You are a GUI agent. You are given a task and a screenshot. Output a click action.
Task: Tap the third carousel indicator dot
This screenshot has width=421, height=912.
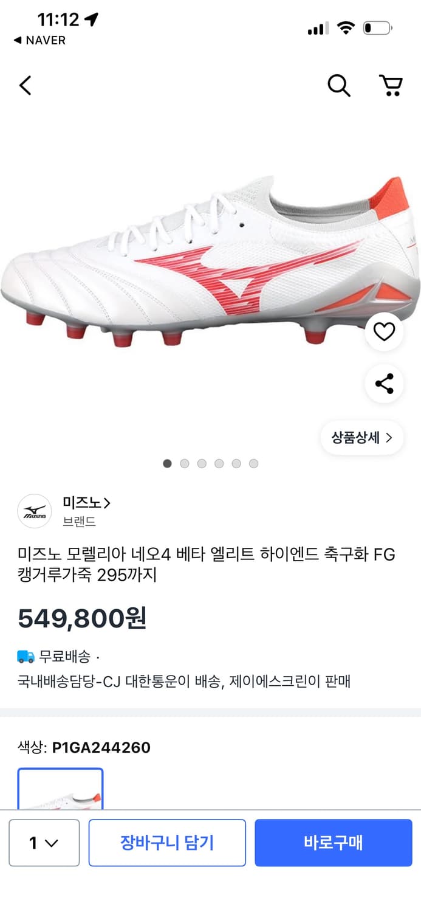coord(201,463)
